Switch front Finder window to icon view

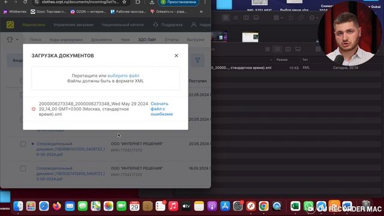(x=268, y=49)
